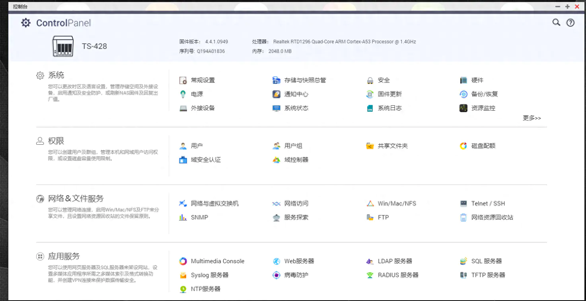Open the 系统状态 system status icon
This screenshot has height=301, width=586.
276,108
